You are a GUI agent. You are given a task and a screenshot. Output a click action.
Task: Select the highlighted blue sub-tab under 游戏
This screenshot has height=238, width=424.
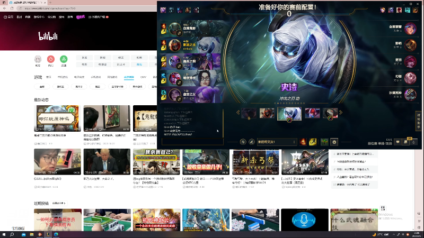[129, 77]
